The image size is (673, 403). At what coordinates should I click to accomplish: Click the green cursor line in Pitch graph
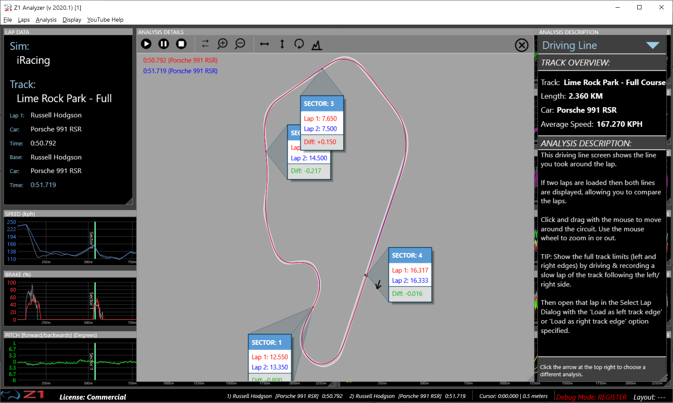click(95, 361)
